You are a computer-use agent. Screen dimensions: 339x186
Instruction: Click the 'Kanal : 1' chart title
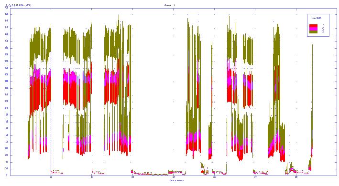169,5
